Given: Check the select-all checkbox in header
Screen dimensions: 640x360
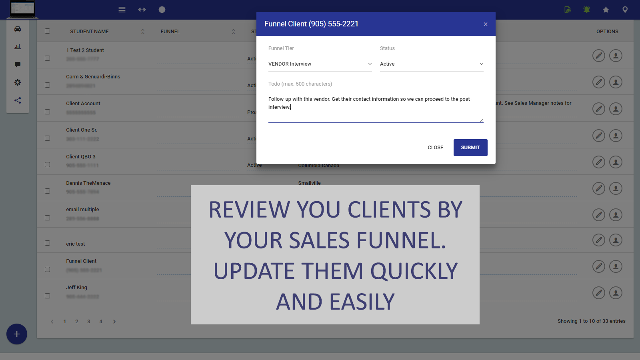Looking at the screenshot, I should pyautogui.click(x=48, y=31).
